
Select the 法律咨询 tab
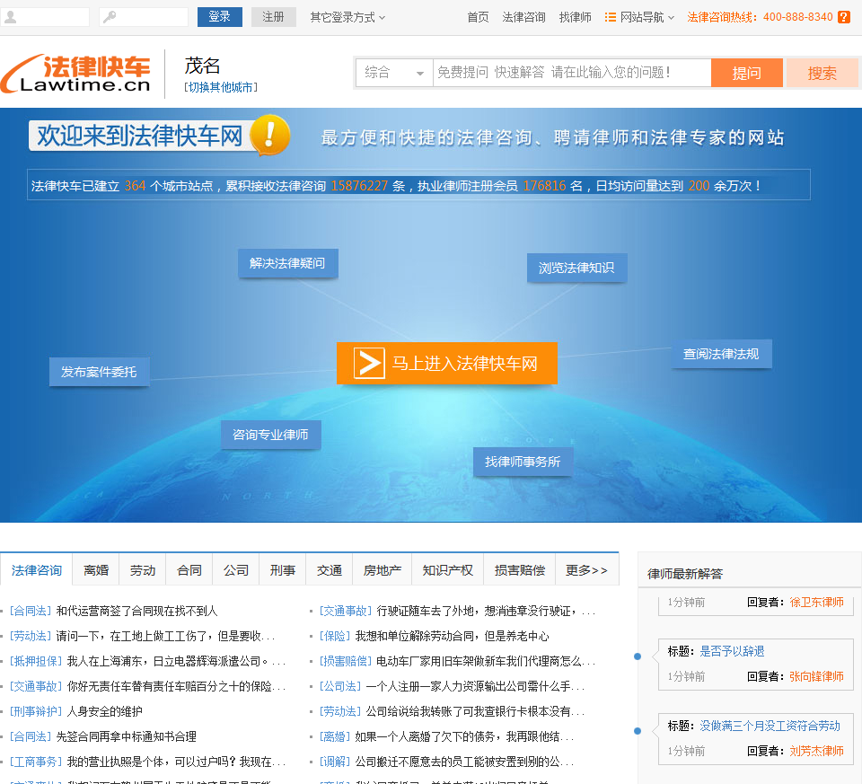[x=36, y=570]
